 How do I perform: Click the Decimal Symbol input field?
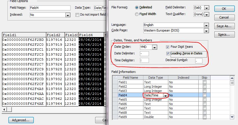pos(199,60)
